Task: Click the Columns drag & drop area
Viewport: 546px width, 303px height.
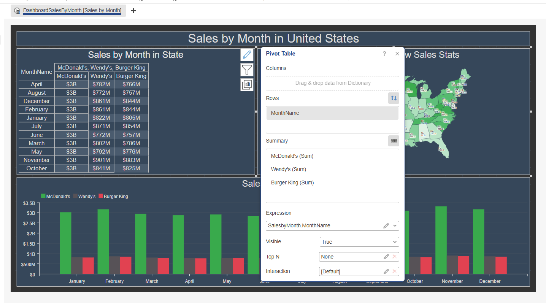Action: click(332, 83)
